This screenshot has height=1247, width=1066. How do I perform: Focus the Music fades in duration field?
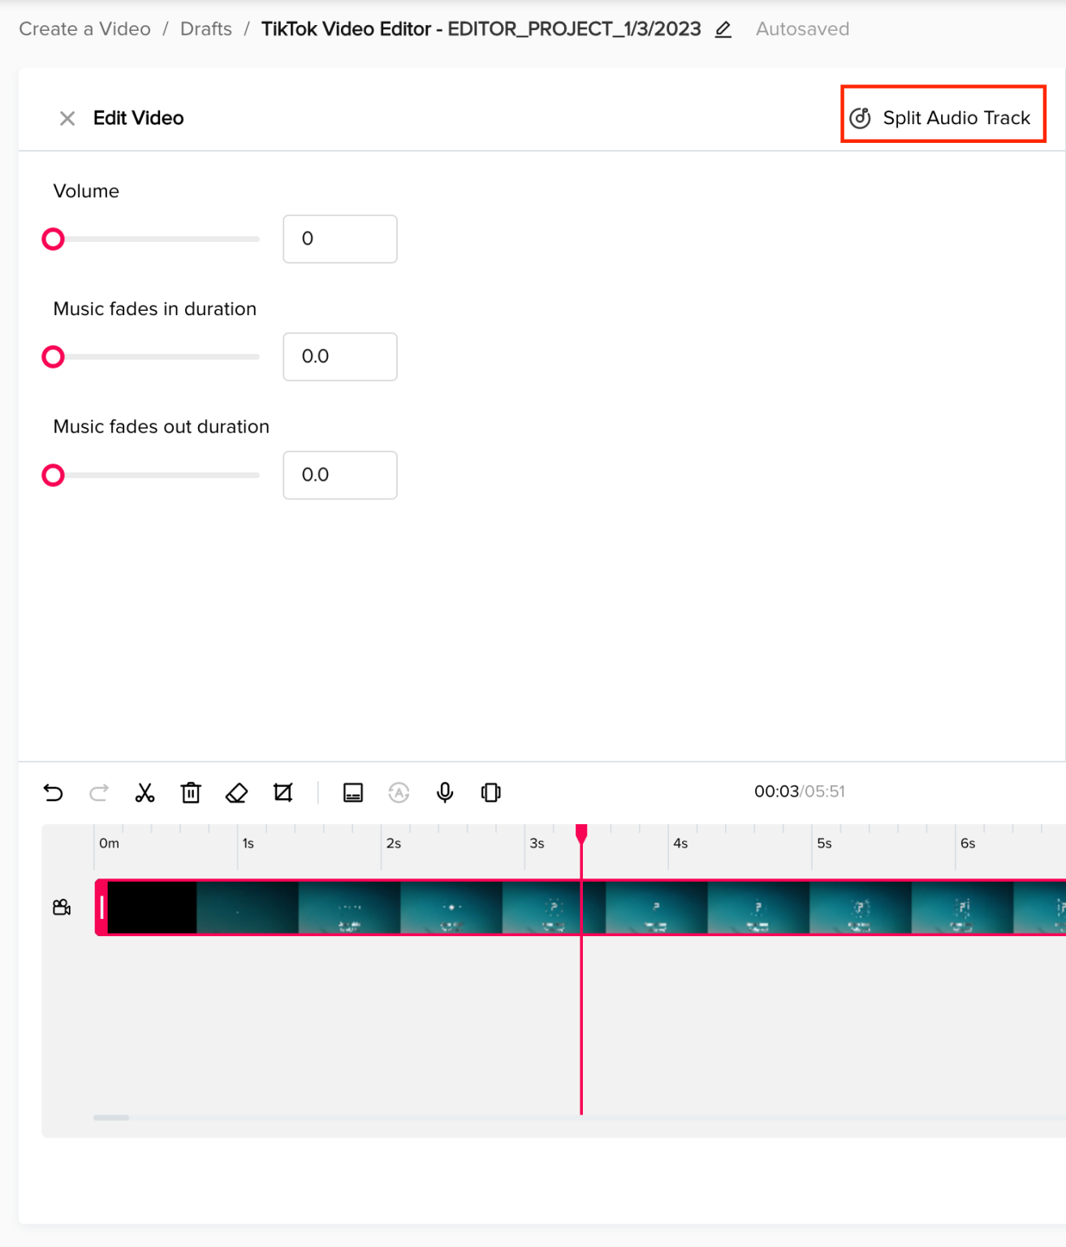point(340,356)
